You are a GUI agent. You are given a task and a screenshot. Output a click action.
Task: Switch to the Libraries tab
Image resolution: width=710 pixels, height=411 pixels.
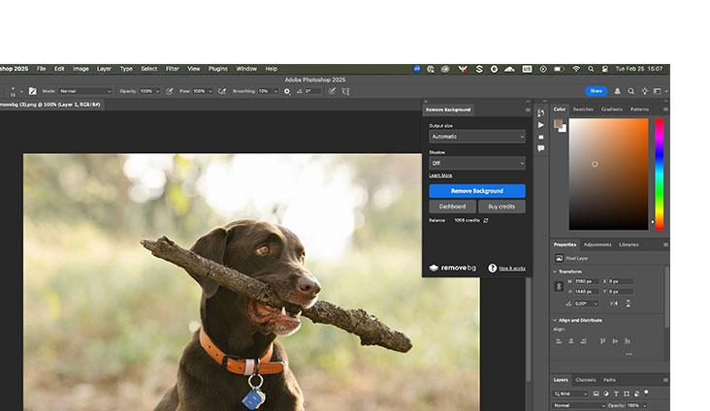[629, 244]
